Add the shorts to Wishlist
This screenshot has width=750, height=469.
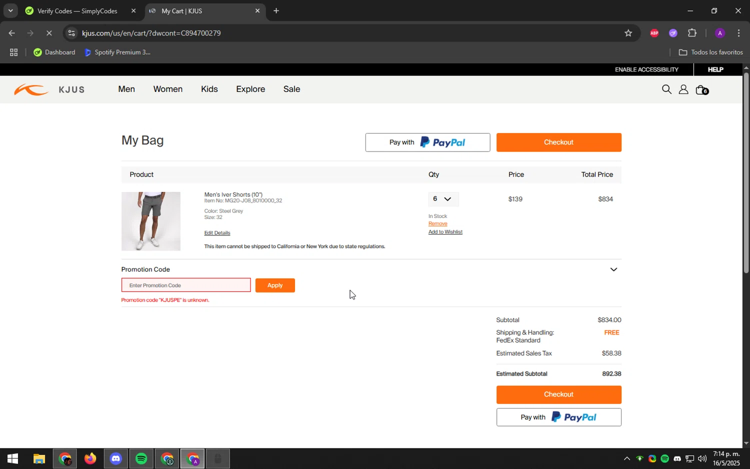(445, 232)
